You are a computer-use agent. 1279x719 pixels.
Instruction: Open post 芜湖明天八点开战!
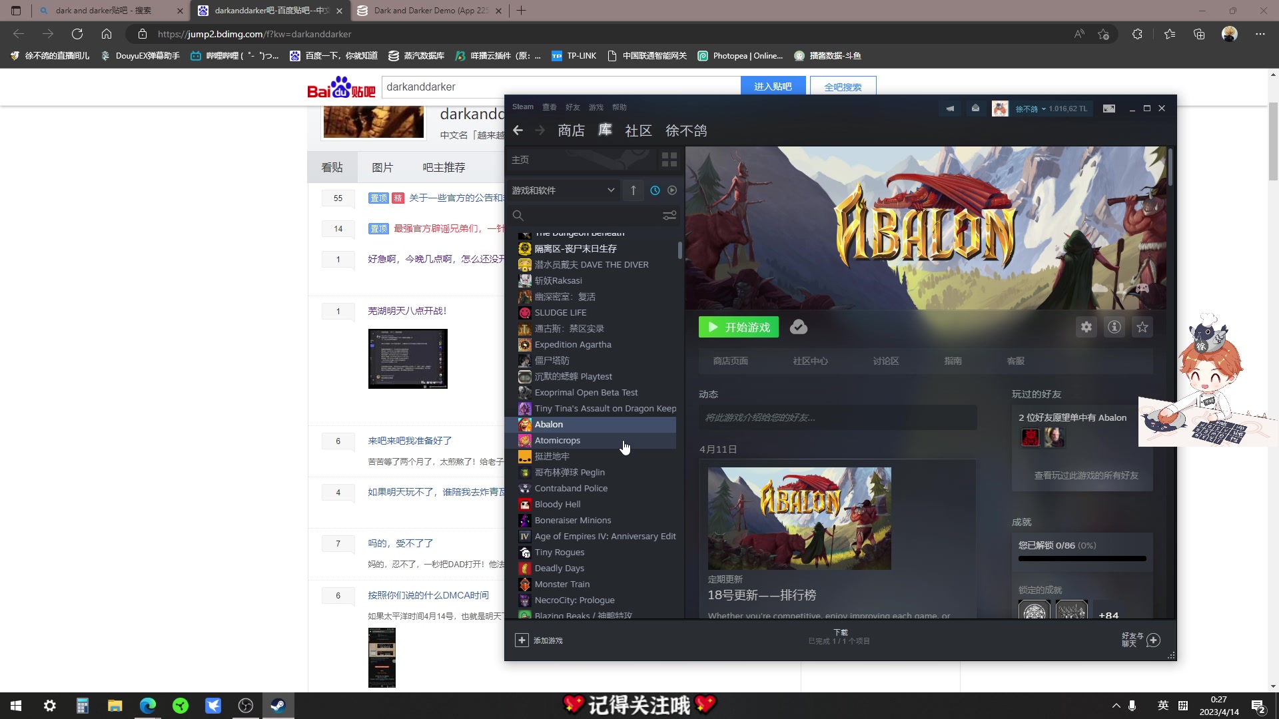[x=407, y=311]
